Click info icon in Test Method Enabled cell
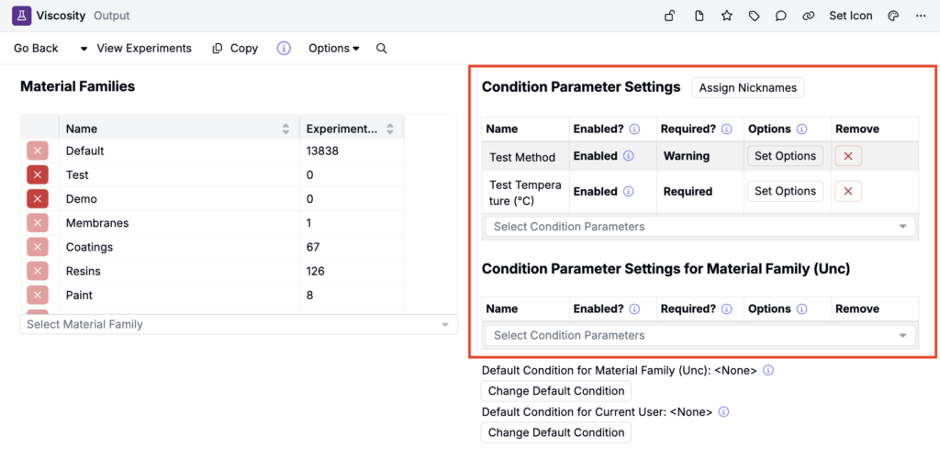This screenshot has width=940, height=459. (x=628, y=156)
